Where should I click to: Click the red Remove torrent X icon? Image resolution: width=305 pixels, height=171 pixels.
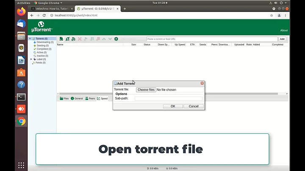(x=80, y=39)
